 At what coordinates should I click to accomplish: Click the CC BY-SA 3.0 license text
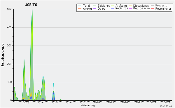pos(166,106)
